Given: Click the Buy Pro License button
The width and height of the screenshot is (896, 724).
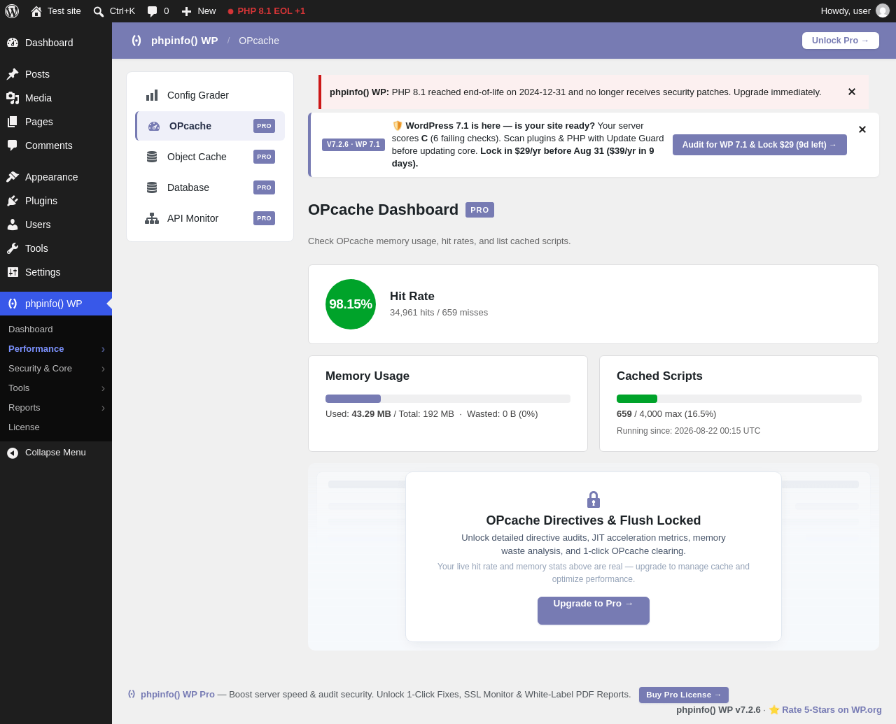Looking at the screenshot, I should pyautogui.click(x=684, y=695).
